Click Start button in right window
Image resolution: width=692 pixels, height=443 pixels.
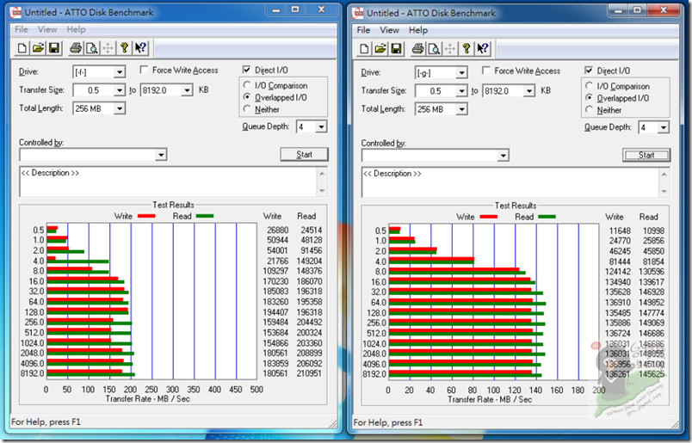(x=646, y=156)
